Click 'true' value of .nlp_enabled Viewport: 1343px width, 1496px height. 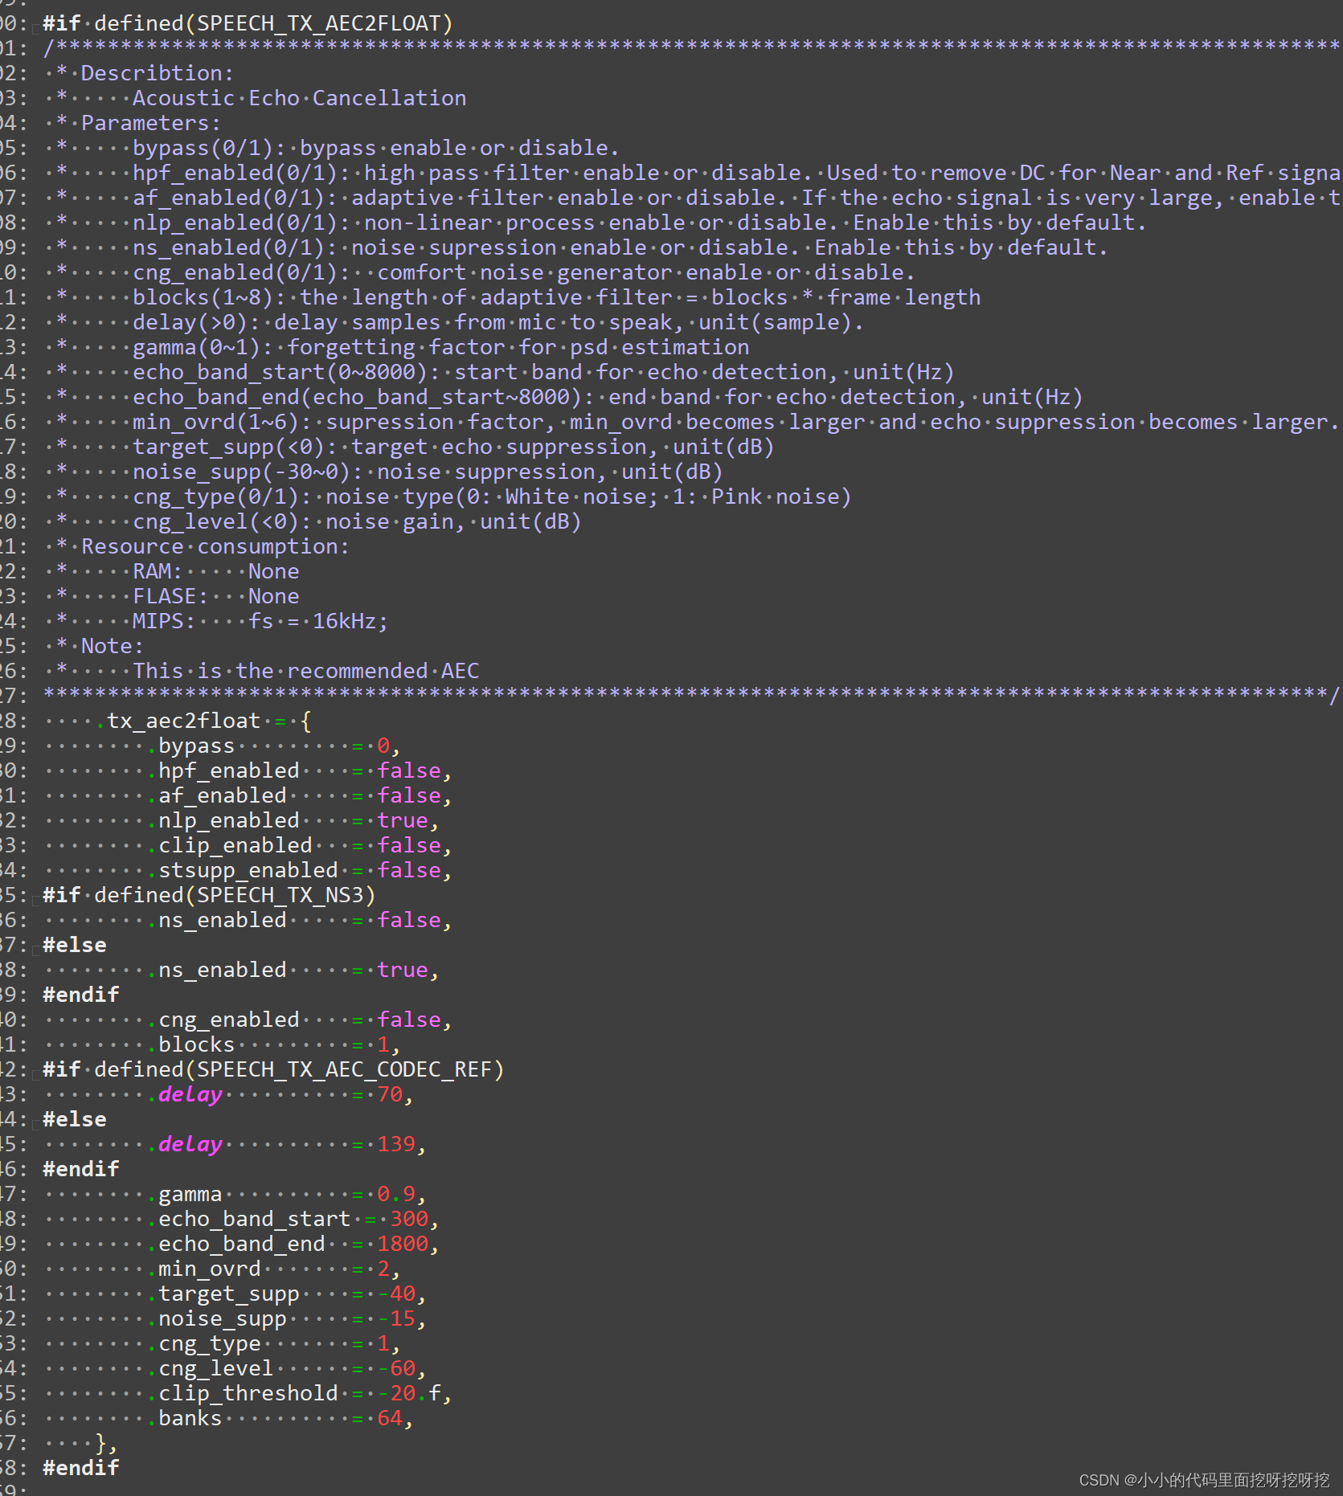(403, 820)
